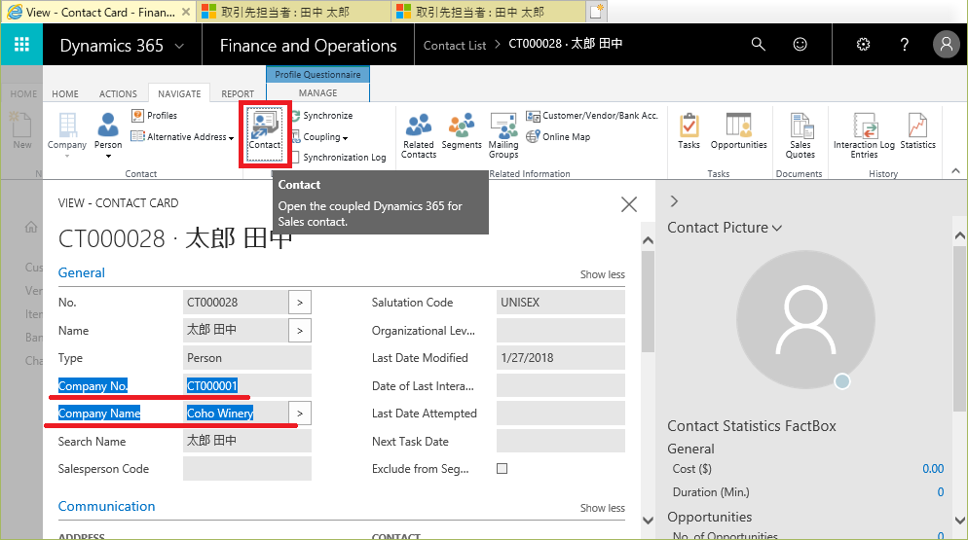Screen dimensions: 968x540
Task: Switch to first 取引先担当者 browser tab
Action: [294, 12]
